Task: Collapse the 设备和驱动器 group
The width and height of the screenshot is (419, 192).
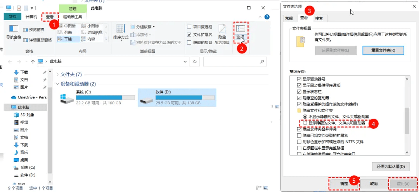Action: (x=57, y=84)
